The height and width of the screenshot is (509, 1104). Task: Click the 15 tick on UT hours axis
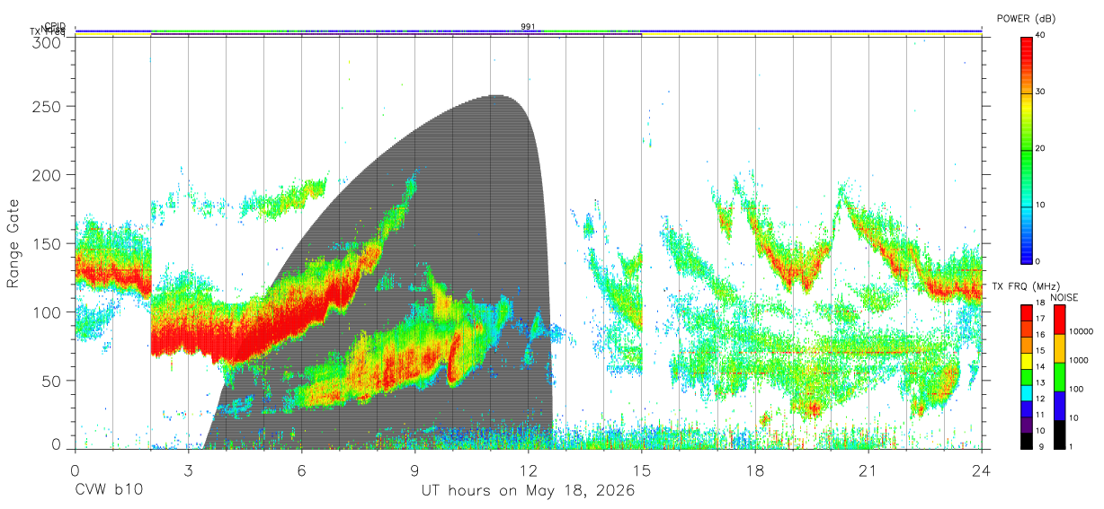642,470
